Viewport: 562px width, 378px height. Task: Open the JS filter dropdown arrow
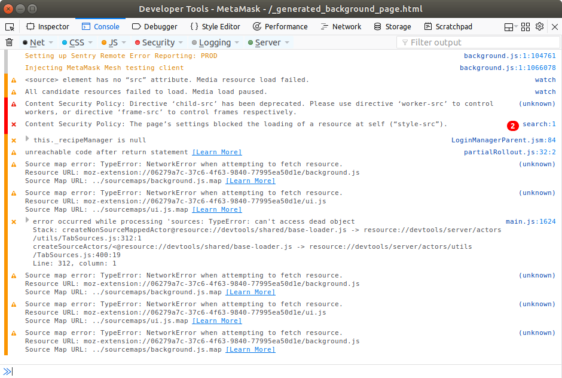tap(124, 42)
